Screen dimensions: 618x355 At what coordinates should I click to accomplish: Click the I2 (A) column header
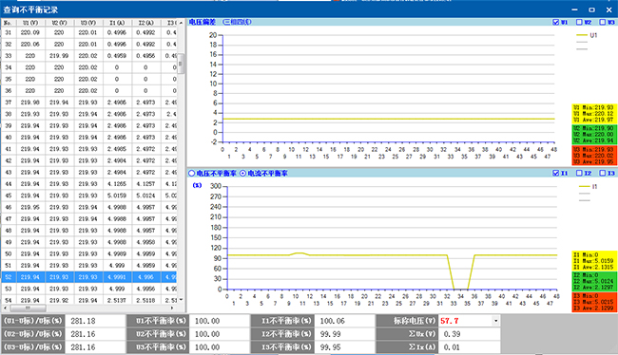click(145, 23)
